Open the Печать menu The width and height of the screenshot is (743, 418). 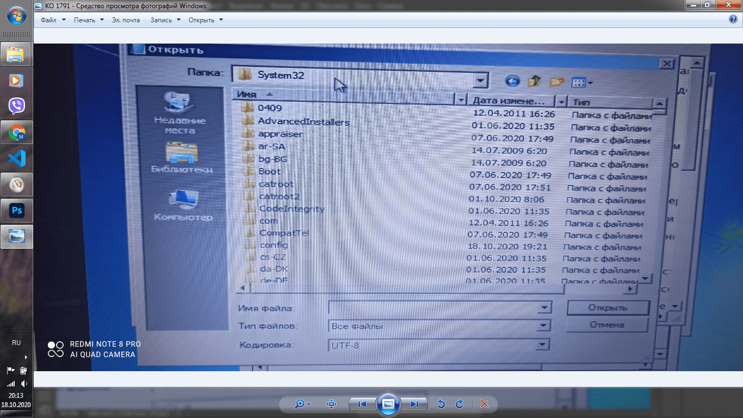point(89,20)
